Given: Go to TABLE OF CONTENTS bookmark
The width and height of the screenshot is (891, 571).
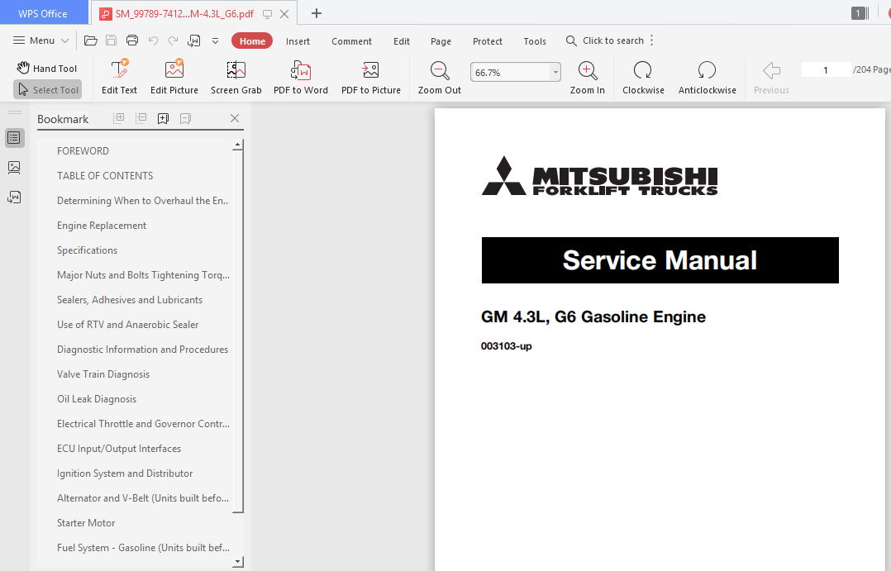Looking at the screenshot, I should pyautogui.click(x=105, y=175).
